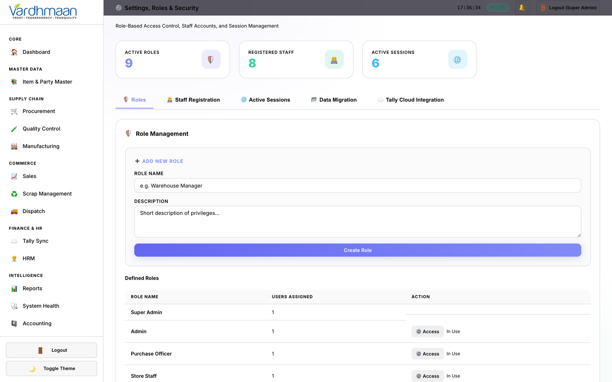Toggle Theme using the sidebar button
The image size is (612, 382).
tap(52, 369)
